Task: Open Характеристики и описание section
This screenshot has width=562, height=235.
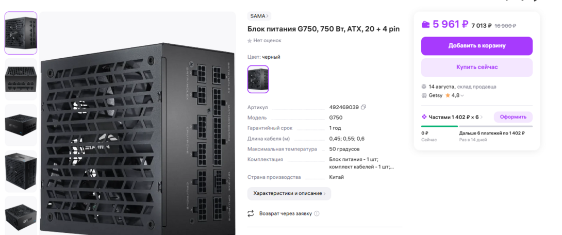Action: pos(289,193)
